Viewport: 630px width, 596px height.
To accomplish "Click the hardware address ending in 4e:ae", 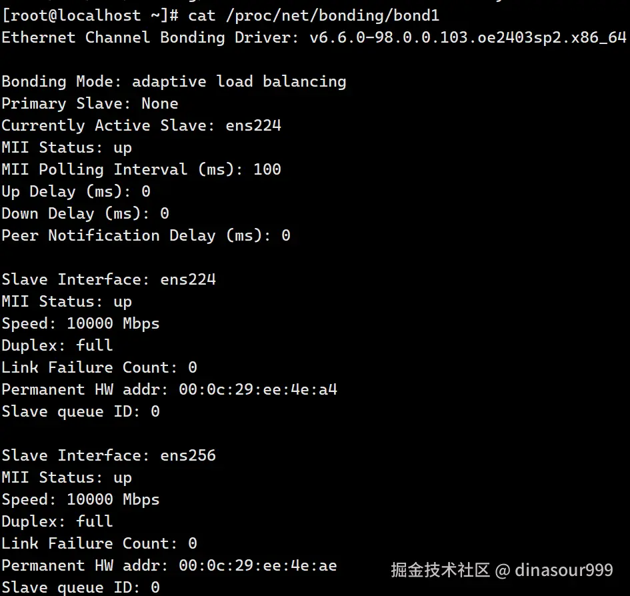I will (x=258, y=565).
